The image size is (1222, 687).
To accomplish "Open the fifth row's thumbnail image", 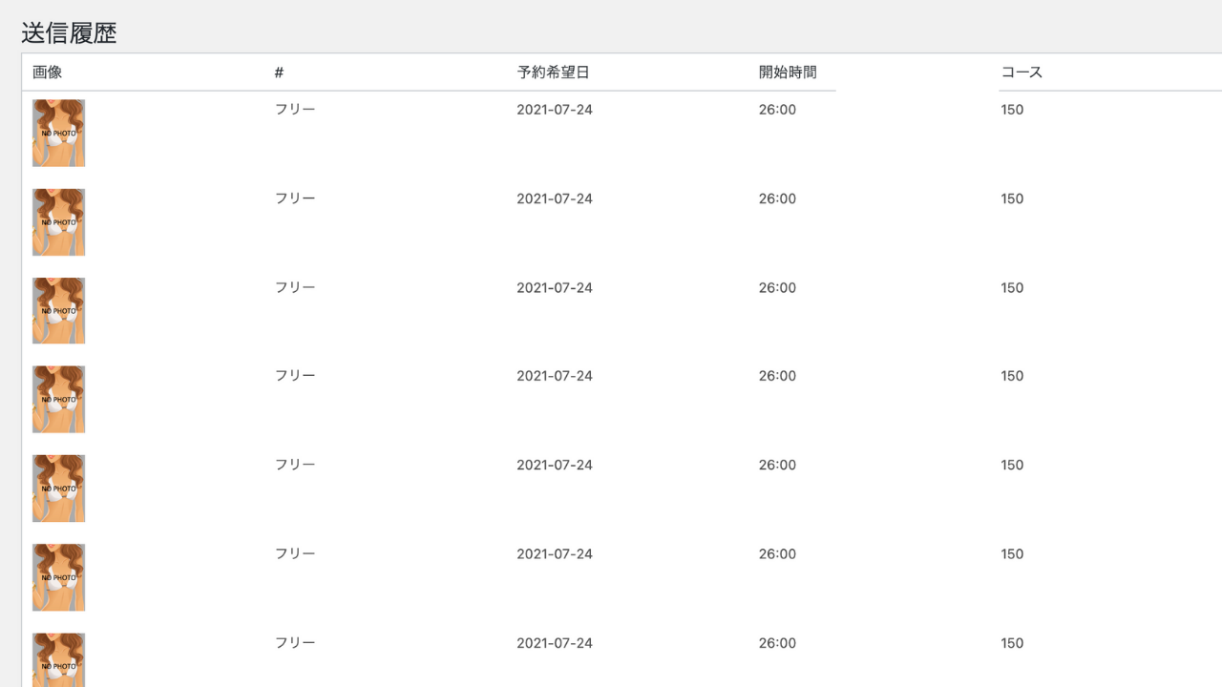I will 58,489.
